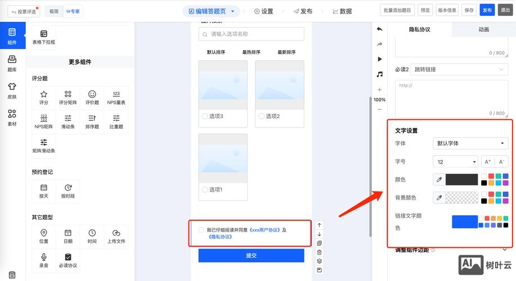Screen dimensions: 516x281
Task: Add the 按时段 booking component
Action: pos(68,191)
